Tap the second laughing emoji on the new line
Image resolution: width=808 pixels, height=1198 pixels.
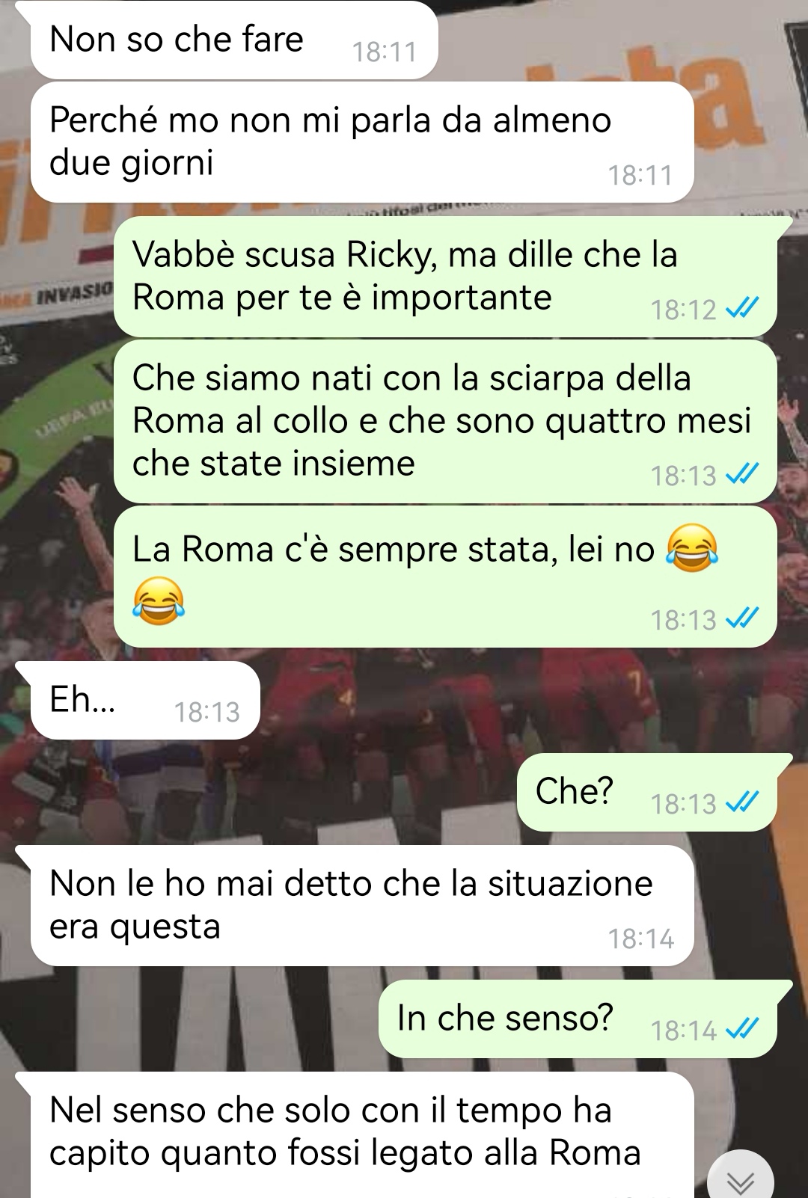pos(159,600)
